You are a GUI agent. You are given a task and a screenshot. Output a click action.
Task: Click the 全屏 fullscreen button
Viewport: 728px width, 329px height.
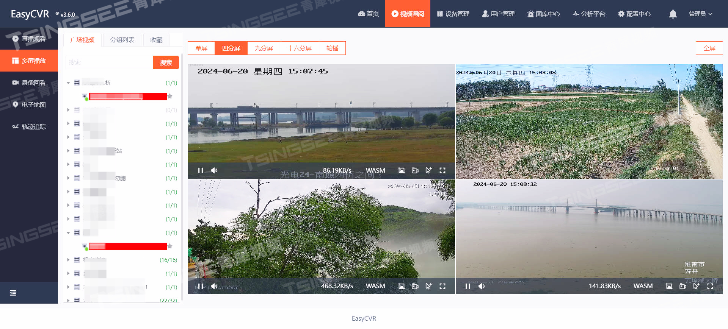[x=709, y=48]
